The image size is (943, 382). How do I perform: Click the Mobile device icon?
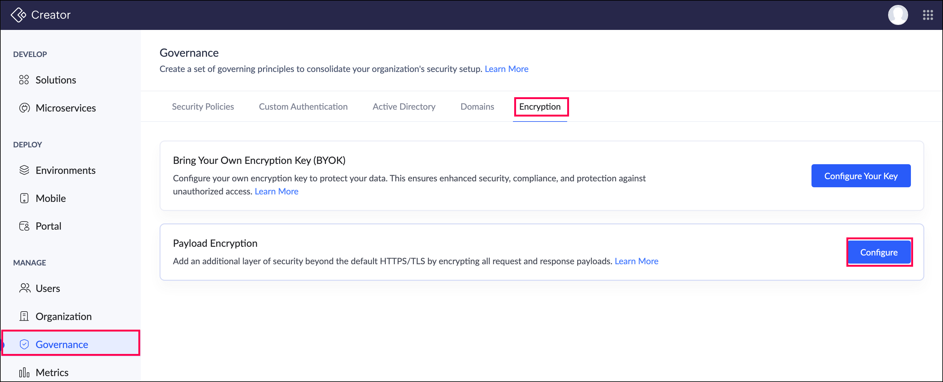pos(24,198)
